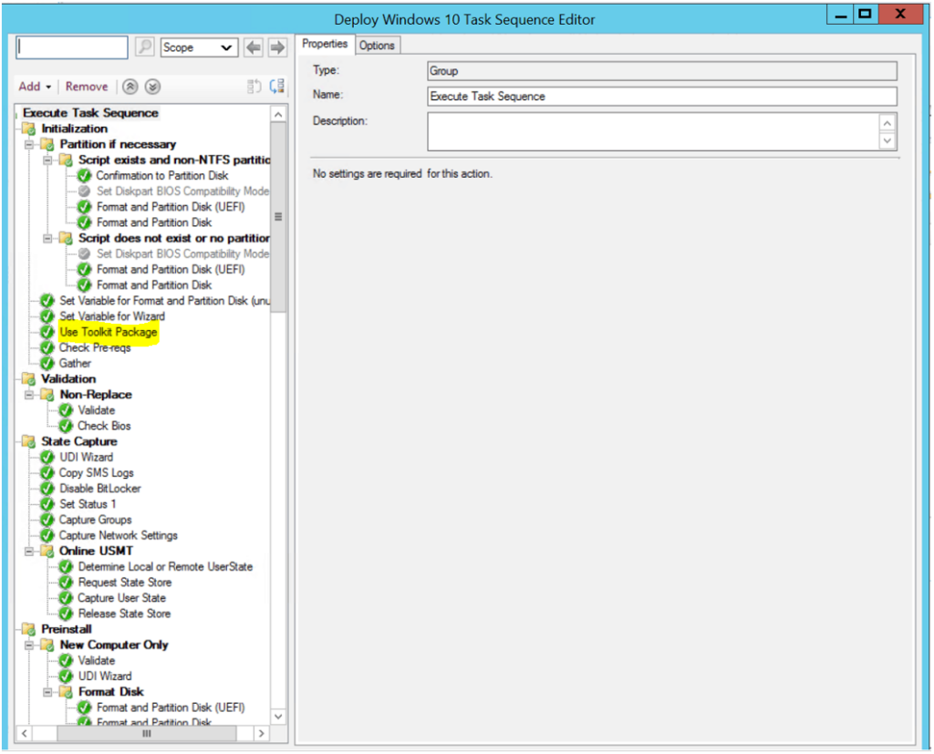Collapse the Non-Replace group

(28, 395)
